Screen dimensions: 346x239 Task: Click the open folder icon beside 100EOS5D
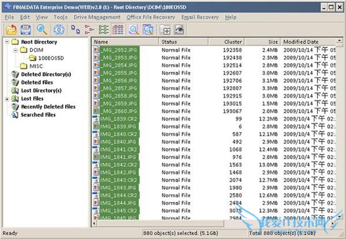tap(32, 58)
